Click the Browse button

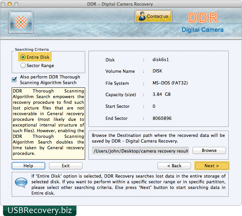point(209,150)
